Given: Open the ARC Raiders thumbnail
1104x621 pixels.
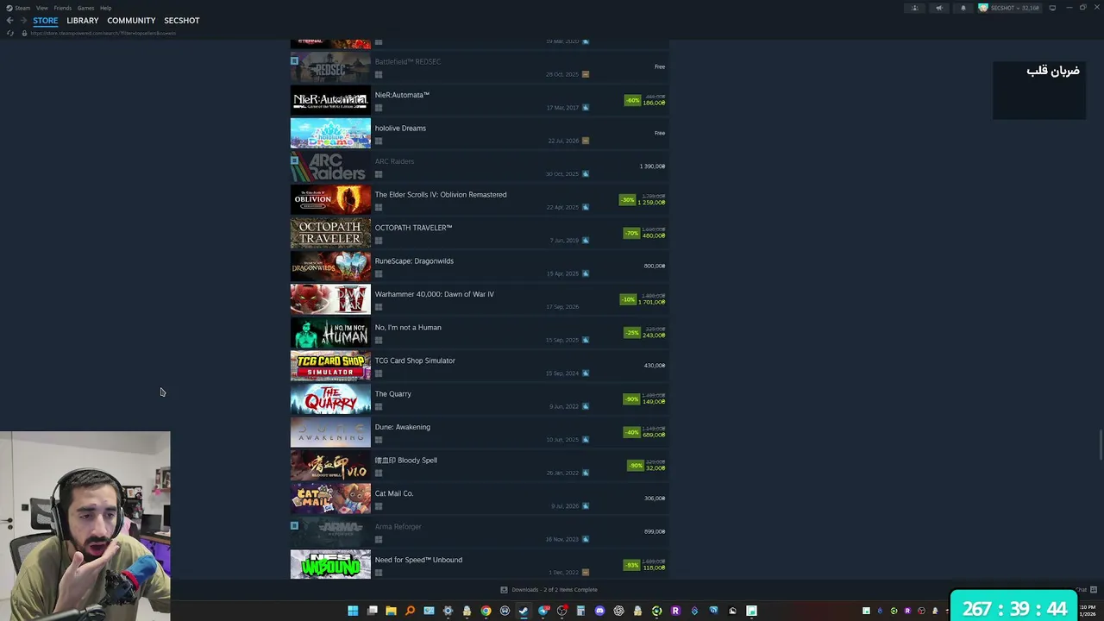Looking at the screenshot, I should click(x=330, y=166).
